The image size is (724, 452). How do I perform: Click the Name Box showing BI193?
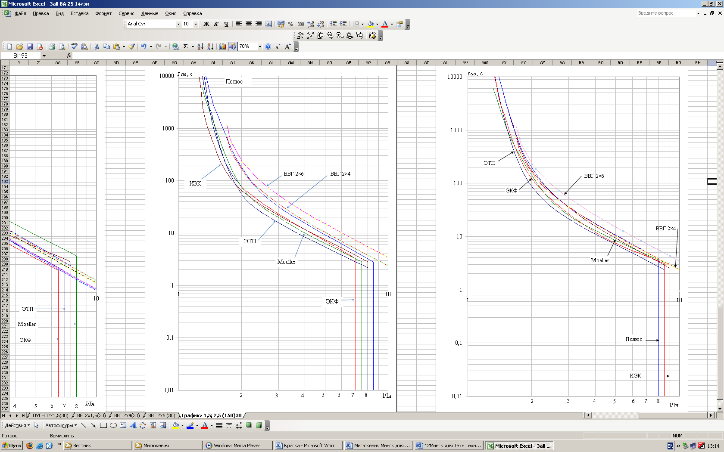tap(21, 56)
